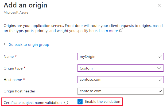Click the back arrow icon
This screenshot has width=167, height=110.
pyautogui.click(x=5, y=44)
